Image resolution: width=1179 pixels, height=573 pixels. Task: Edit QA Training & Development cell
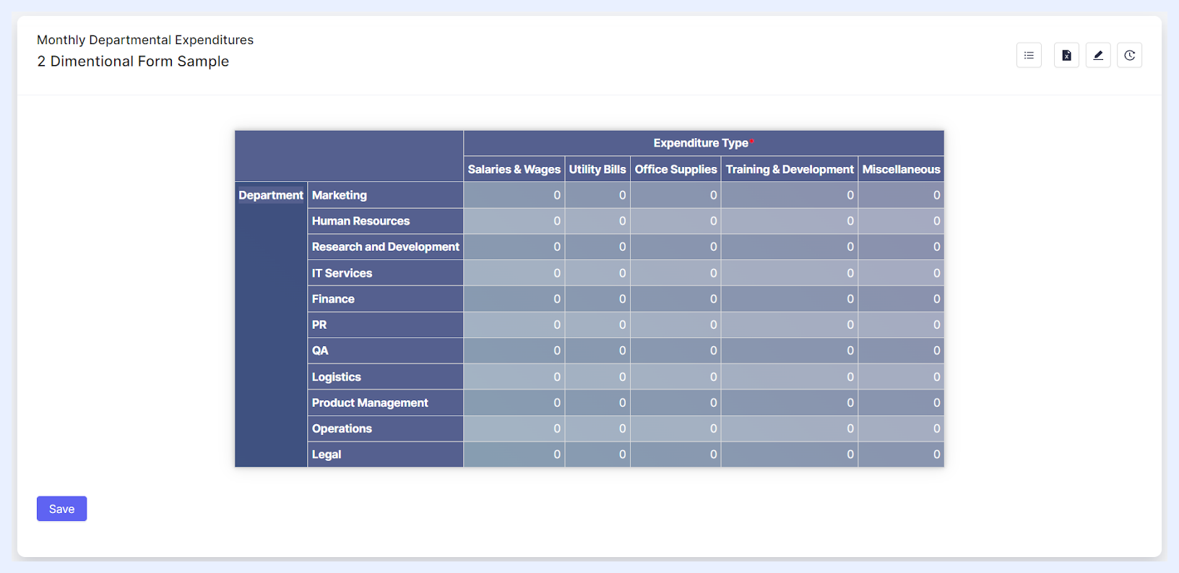(x=790, y=350)
